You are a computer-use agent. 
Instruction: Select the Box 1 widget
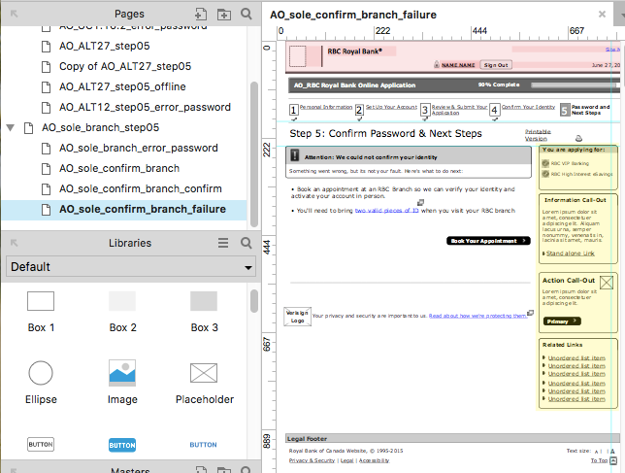click(41, 301)
